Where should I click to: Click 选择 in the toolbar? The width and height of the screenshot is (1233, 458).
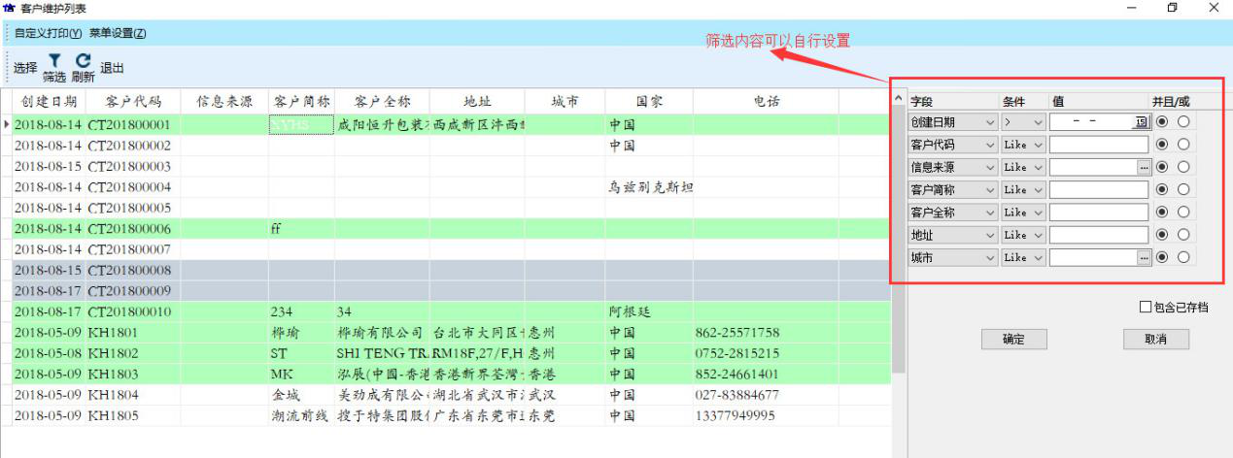pyautogui.click(x=25, y=68)
